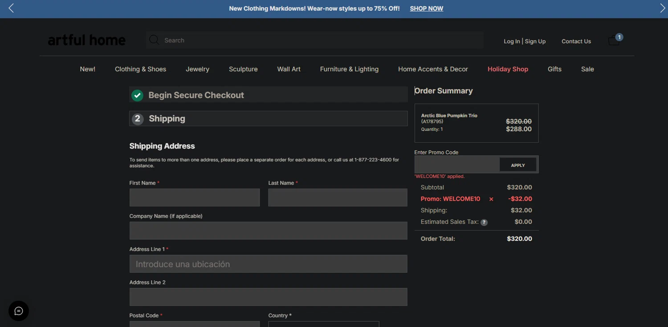Open the Country dropdown
The image size is (668, 327).
324,324
